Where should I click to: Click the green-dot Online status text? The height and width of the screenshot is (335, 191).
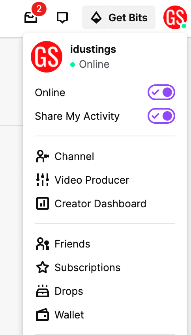tap(90, 64)
